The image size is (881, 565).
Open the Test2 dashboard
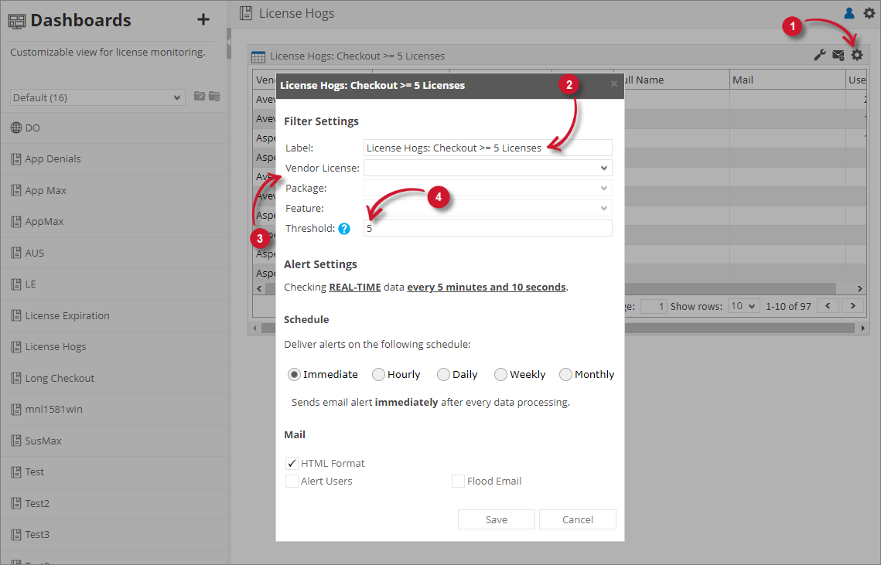[x=115, y=503]
